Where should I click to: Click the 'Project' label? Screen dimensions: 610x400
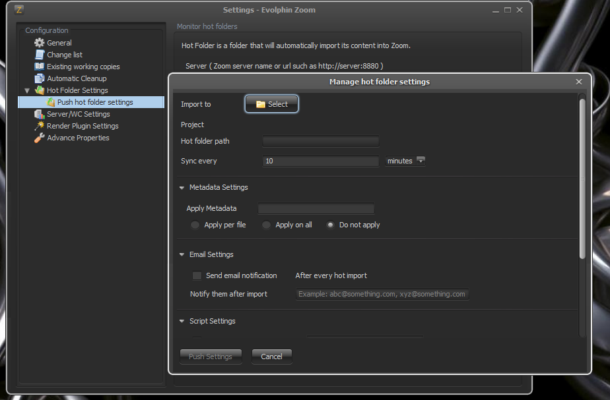pyautogui.click(x=192, y=125)
